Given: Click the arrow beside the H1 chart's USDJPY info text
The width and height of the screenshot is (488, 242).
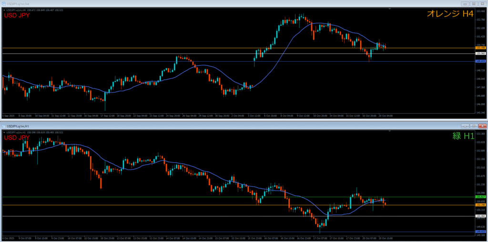Looking at the screenshot, I should click(4, 132).
